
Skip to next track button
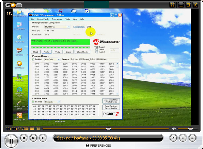tap(43, 138)
